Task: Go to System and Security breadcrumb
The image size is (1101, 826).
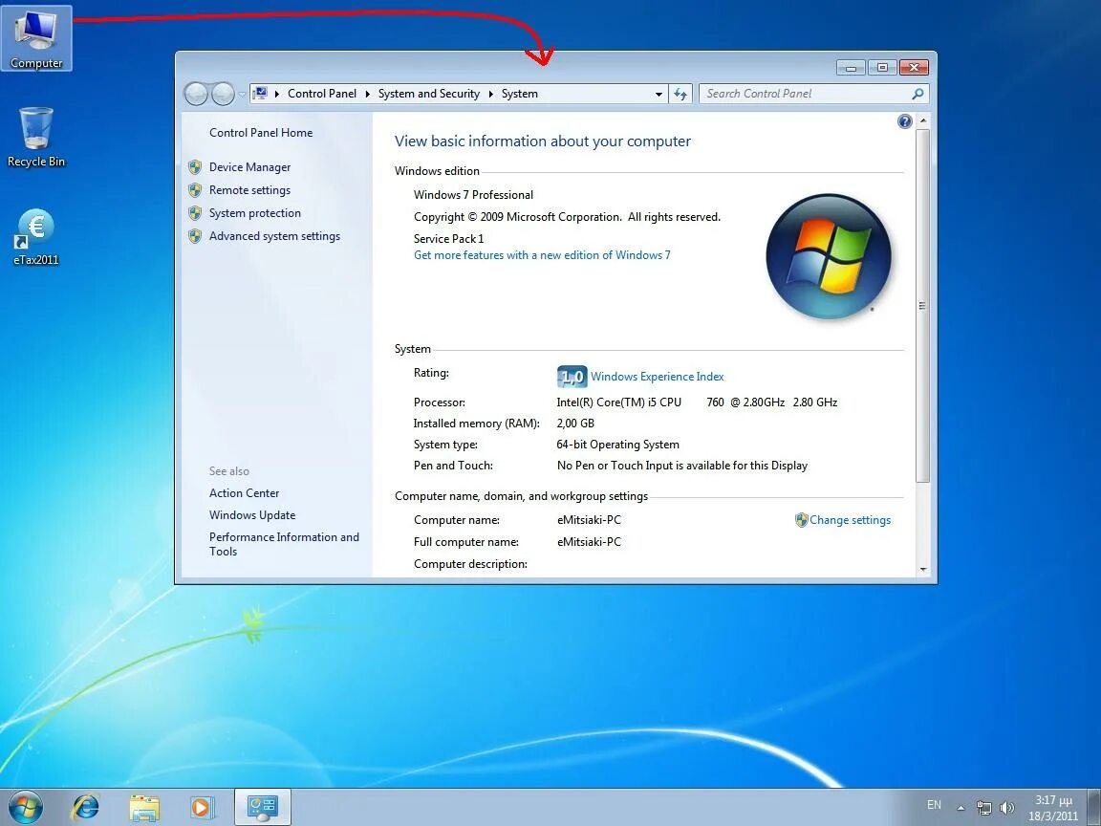Action: (x=429, y=94)
